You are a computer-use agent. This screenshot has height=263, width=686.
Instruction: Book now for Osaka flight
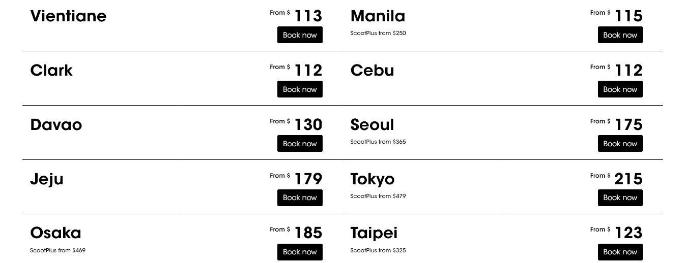pyautogui.click(x=300, y=252)
